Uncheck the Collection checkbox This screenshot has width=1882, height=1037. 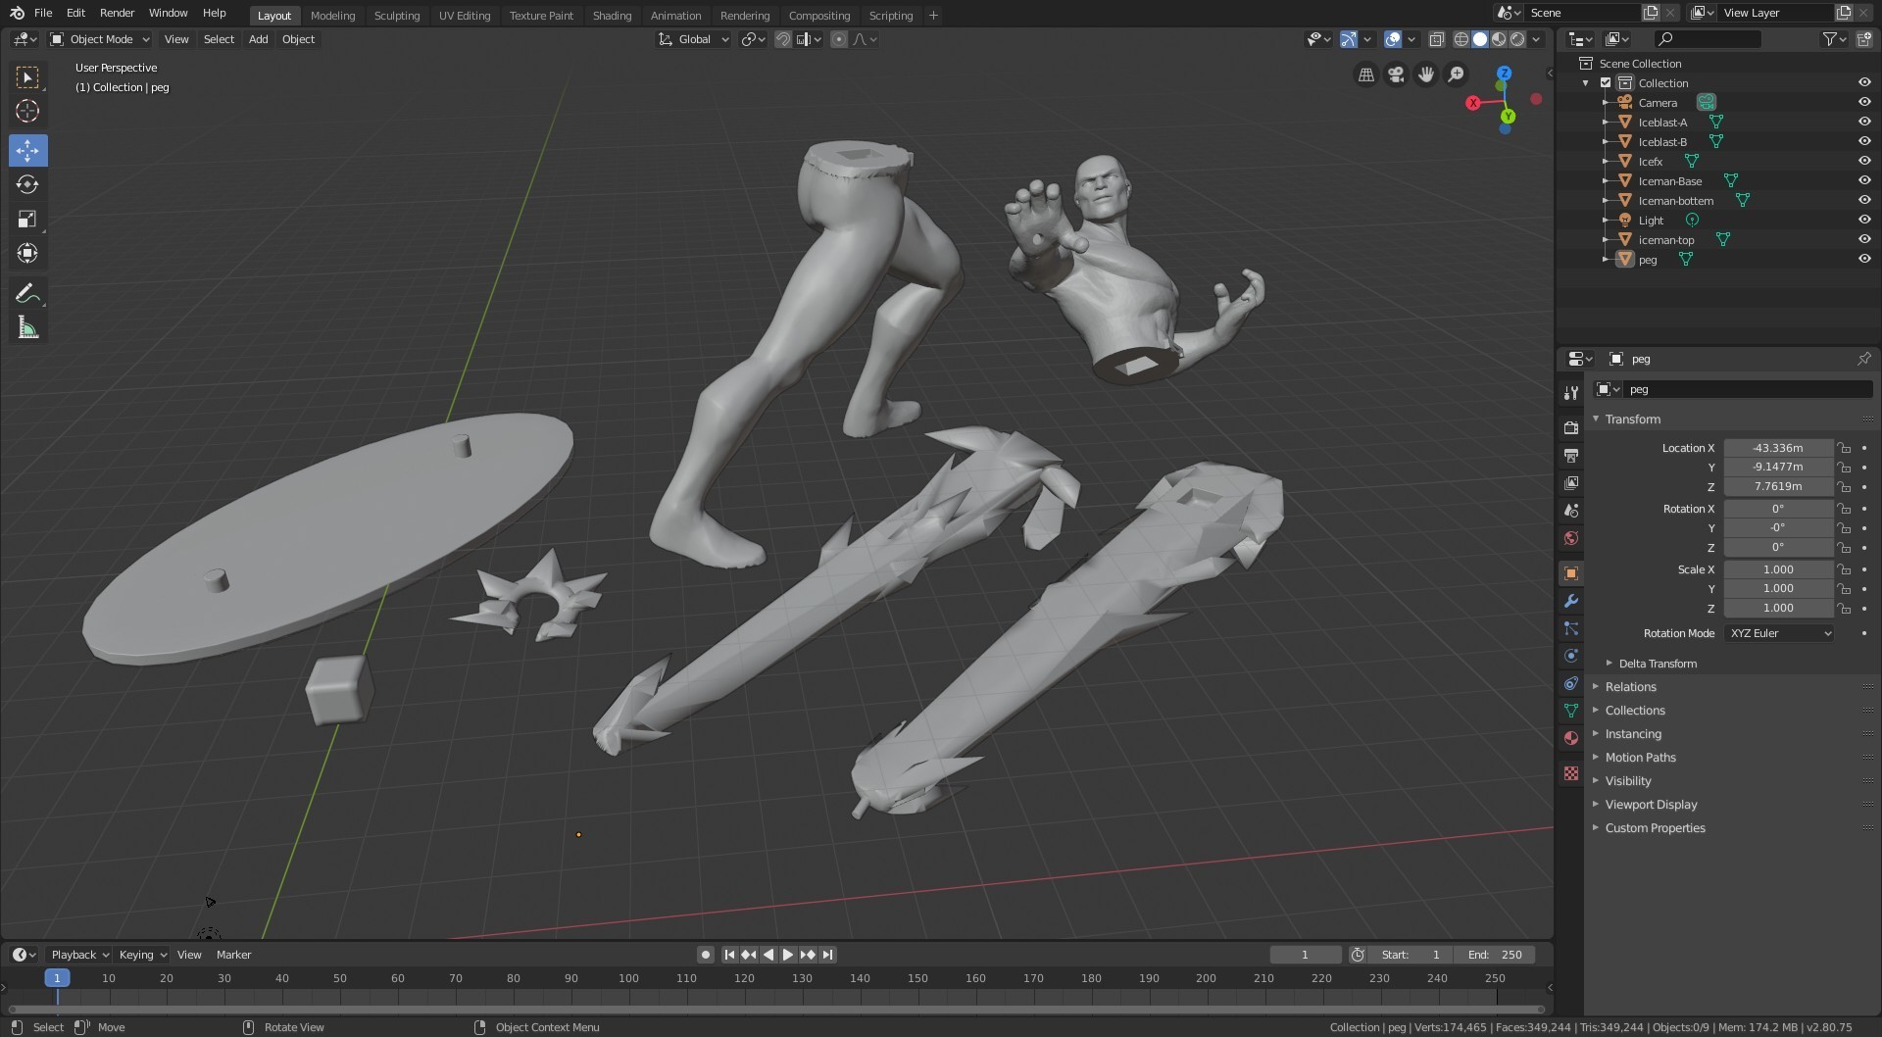(x=1606, y=82)
